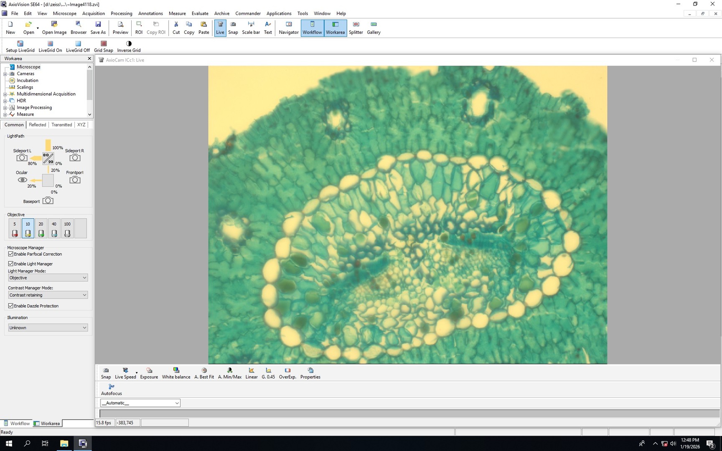This screenshot has width=722, height=451.
Task: Activate the Live camera view
Action: coord(220,28)
